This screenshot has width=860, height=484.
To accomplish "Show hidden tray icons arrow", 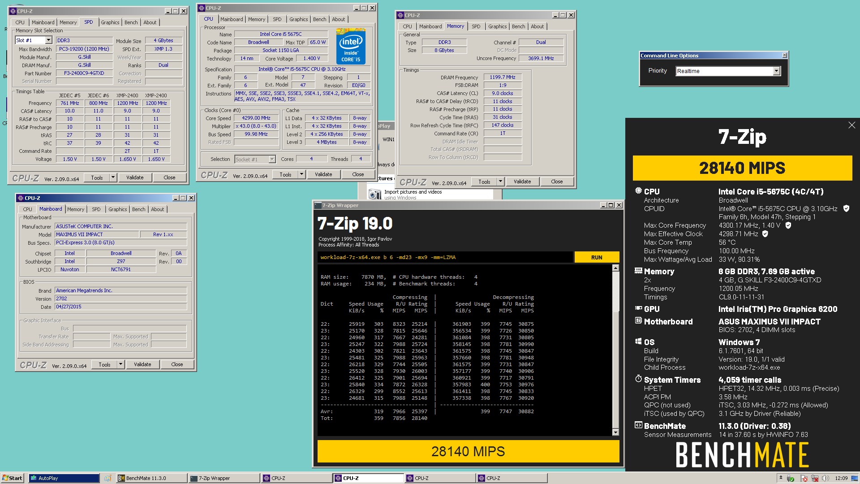I will (780, 478).
